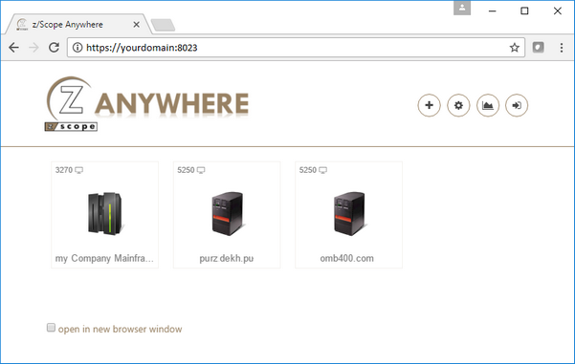Click the open in new browser window text

(x=120, y=329)
